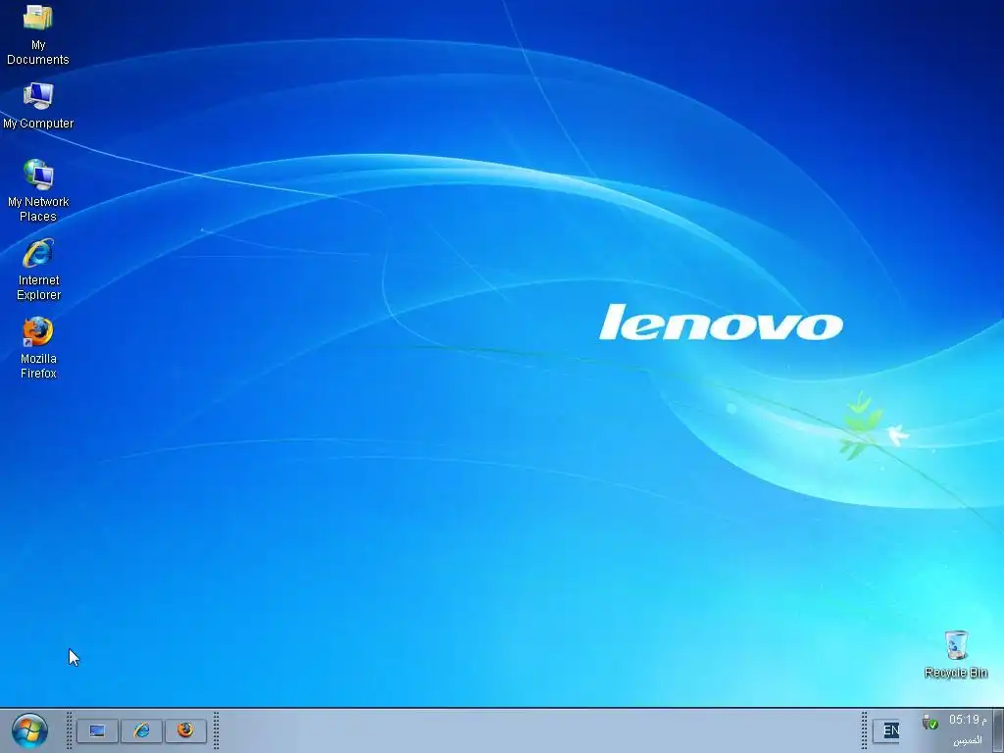Image resolution: width=1004 pixels, height=753 pixels.
Task: Click the EN language bar indicator
Action: click(x=887, y=730)
